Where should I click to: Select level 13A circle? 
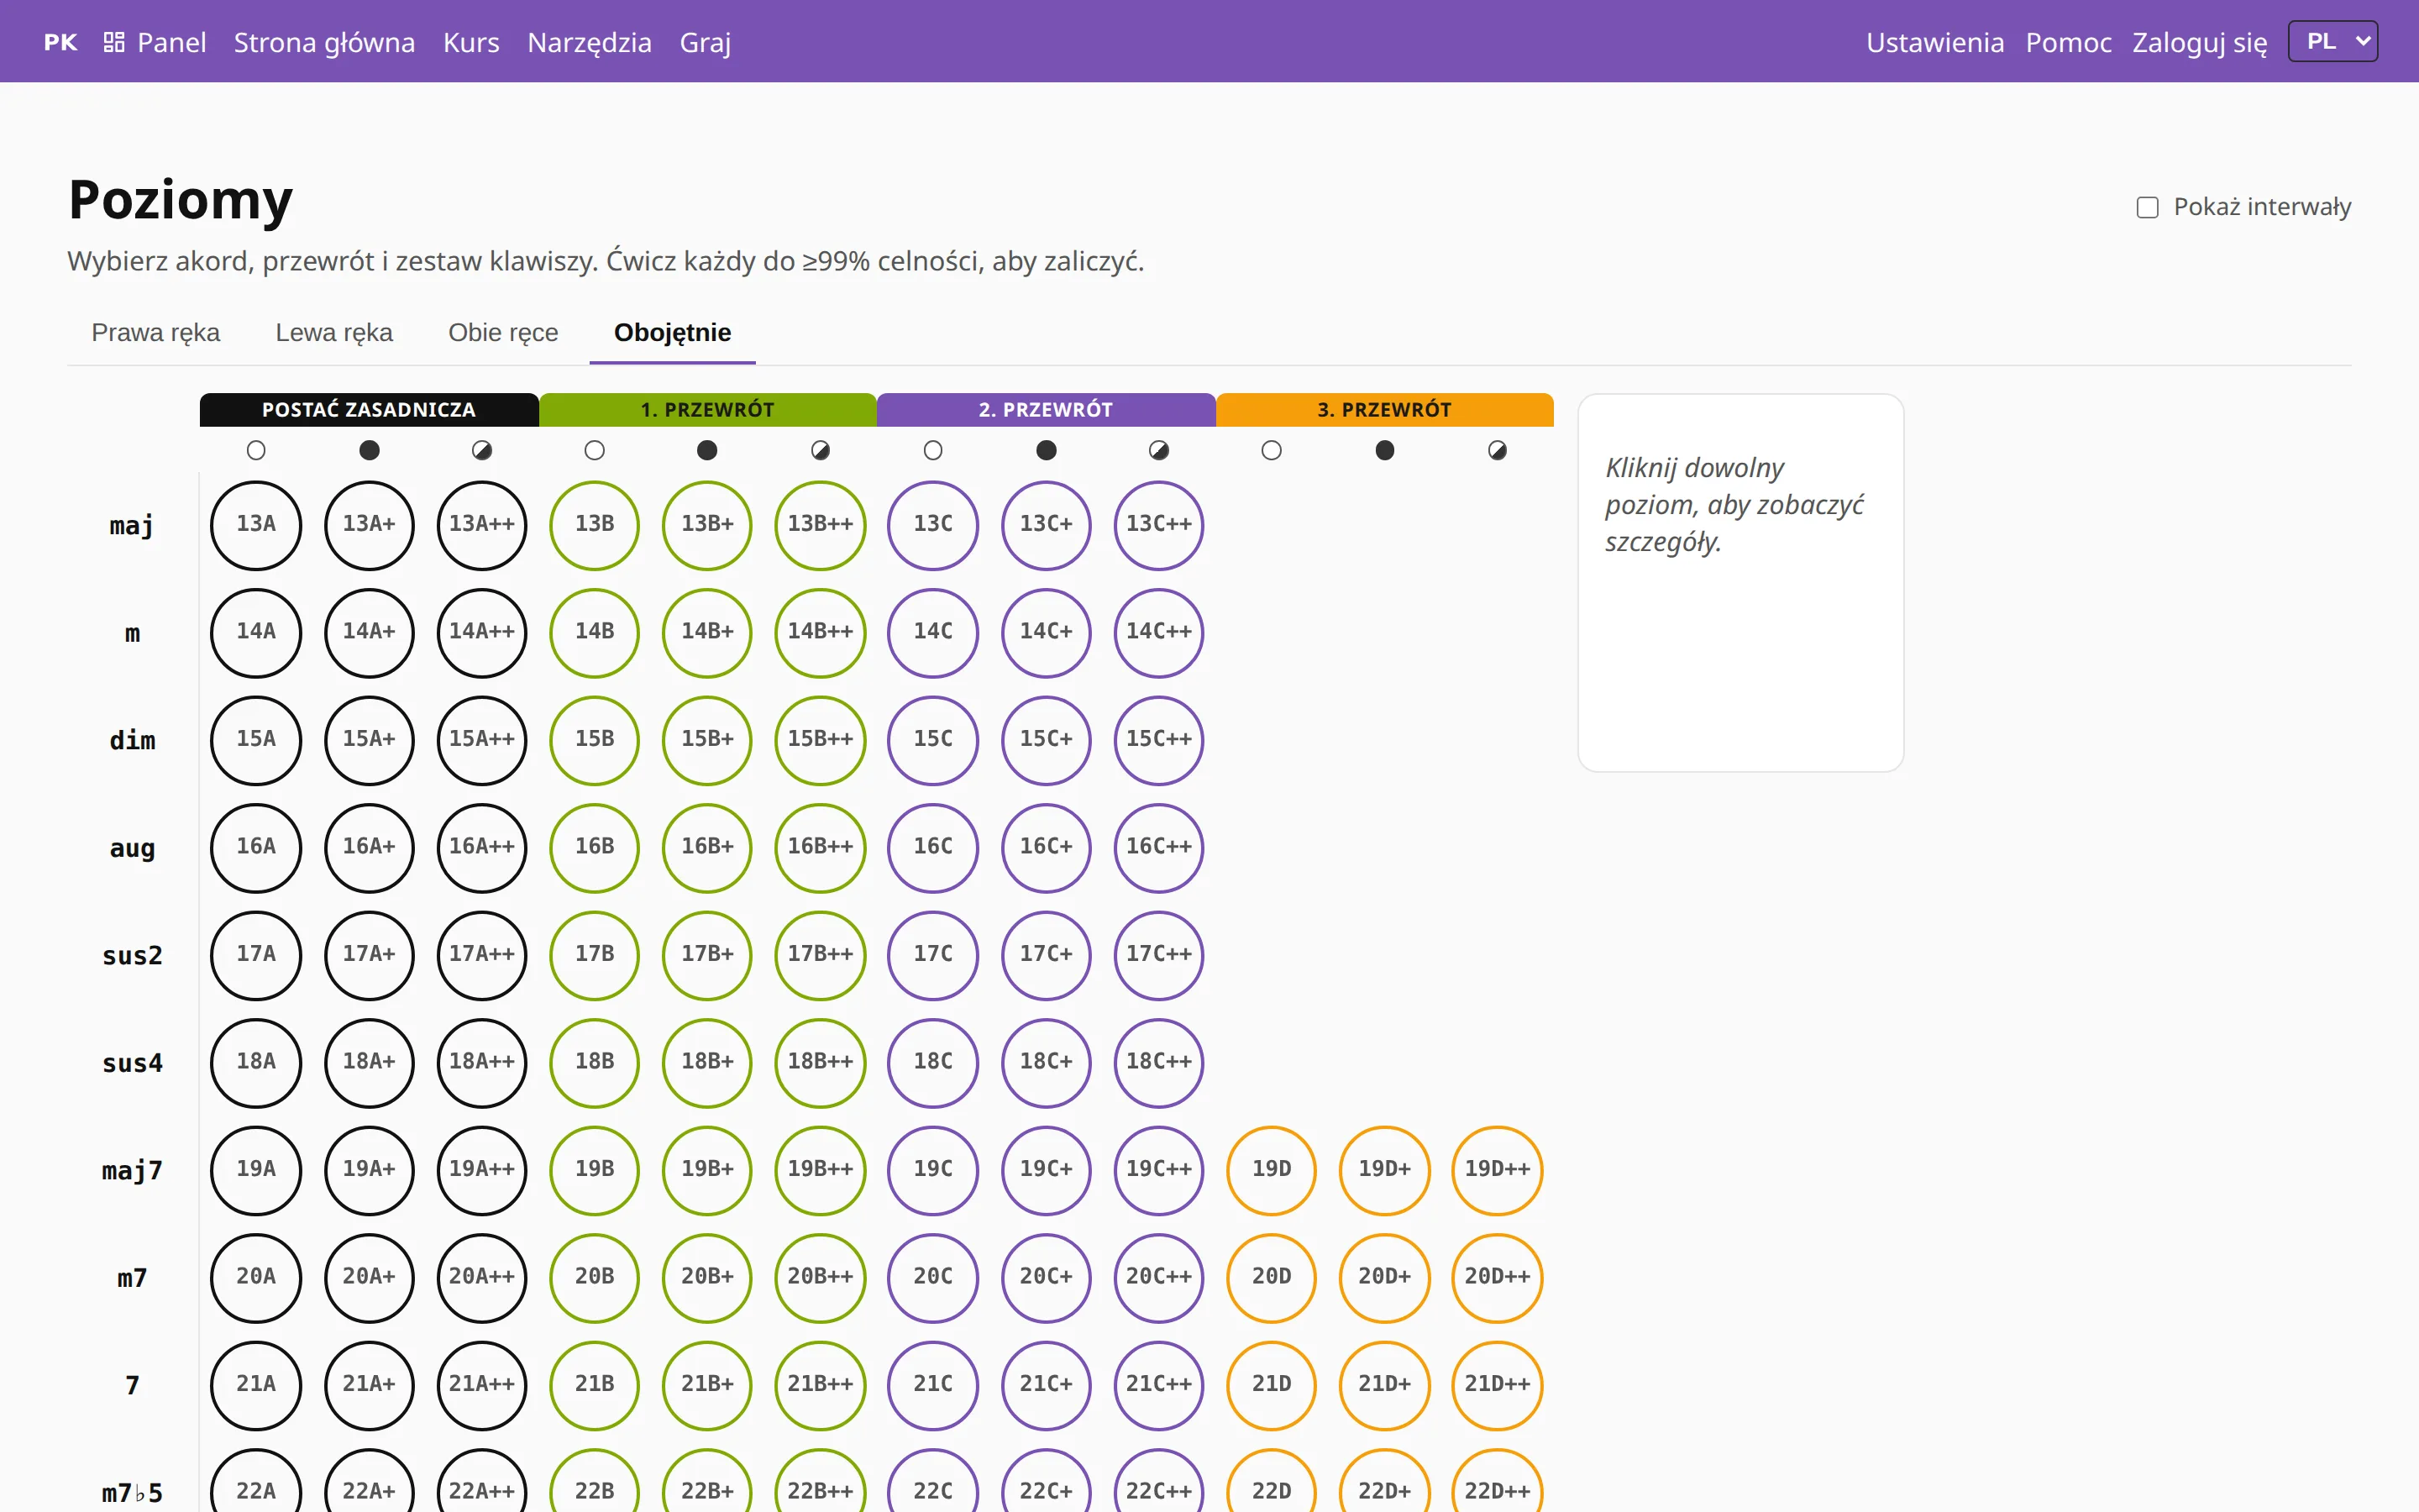256,525
